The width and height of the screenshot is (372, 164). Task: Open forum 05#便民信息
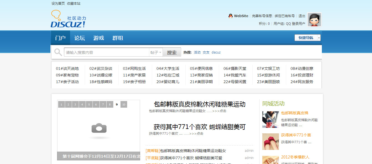pos(201,68)
